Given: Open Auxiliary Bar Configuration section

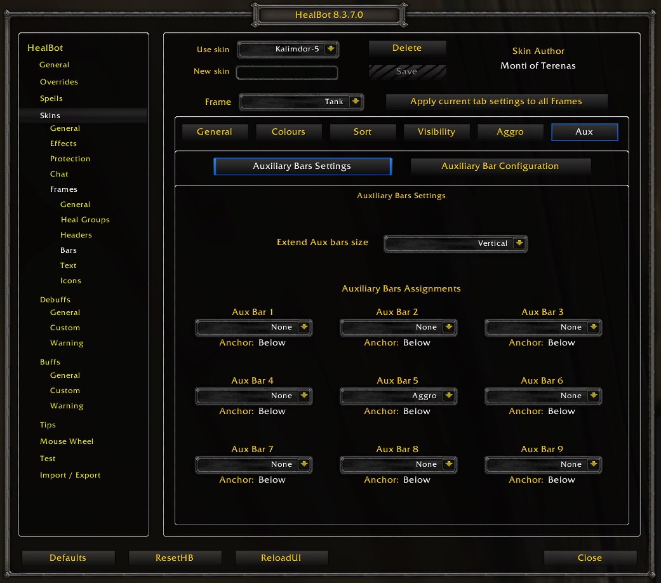Looking at the screenshot, I should pyautogui.click(x=500, y=166).
